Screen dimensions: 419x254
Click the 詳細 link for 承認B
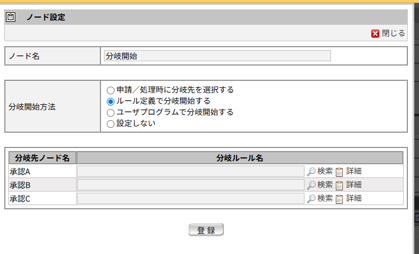pyautogui.click(x=353, y=185)
